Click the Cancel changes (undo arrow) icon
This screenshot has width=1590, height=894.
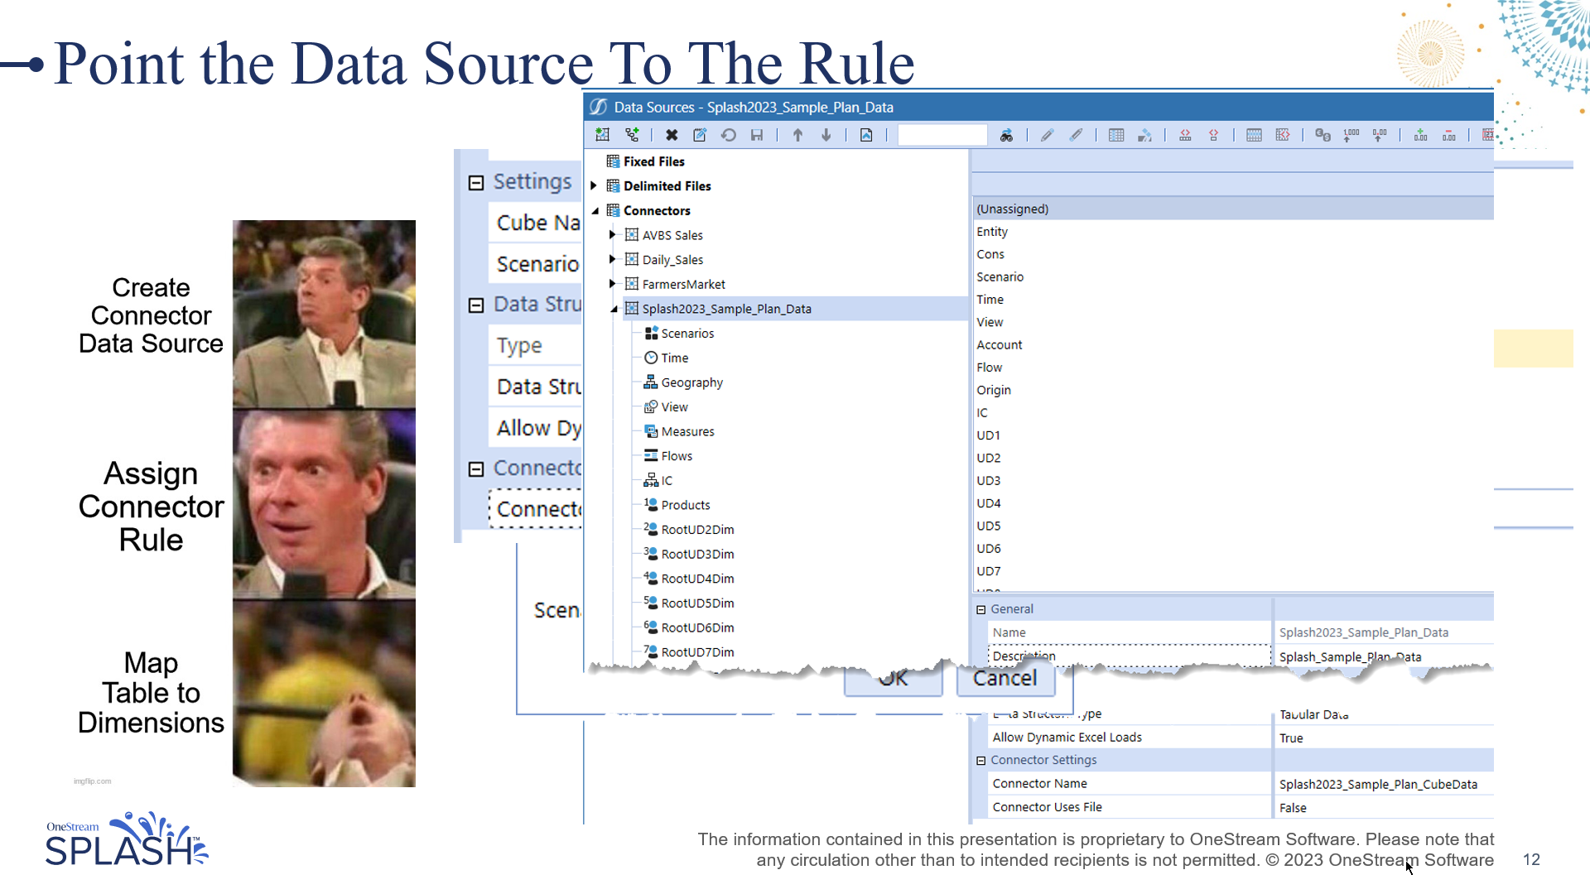[729, 135]
